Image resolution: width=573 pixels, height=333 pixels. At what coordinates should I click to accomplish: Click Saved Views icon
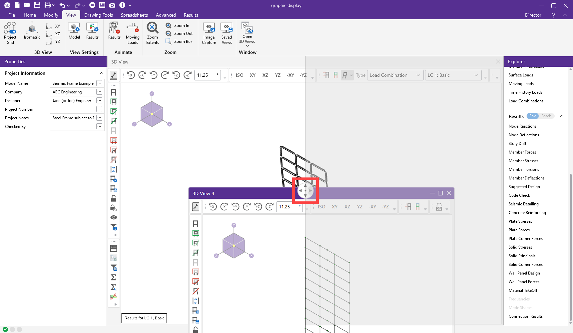[227, 33]
